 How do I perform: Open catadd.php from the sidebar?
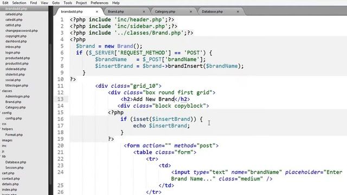pos(14,14)
